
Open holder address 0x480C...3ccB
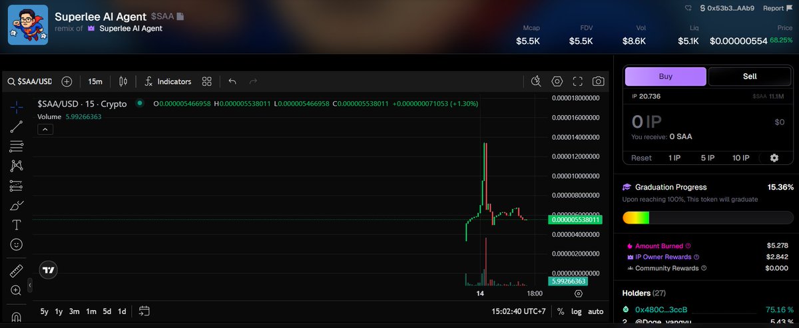click(x=661, y=309)
